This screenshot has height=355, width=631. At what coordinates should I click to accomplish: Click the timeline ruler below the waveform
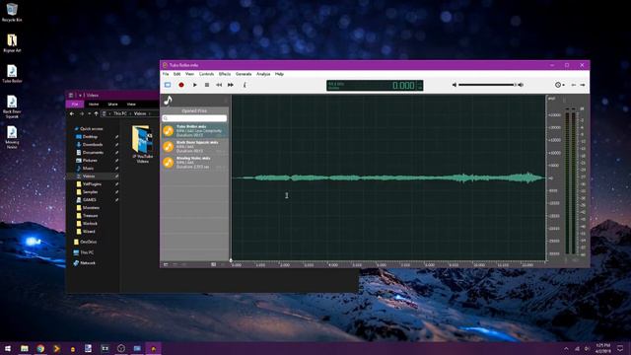pyautogui.click(x=388, y=264)
